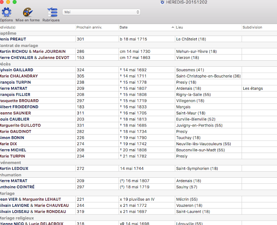Select Jean VIER & Marguerite LEHAUT row
The height and width of the screenshot is (225, 277).
(x=138, y=199)
